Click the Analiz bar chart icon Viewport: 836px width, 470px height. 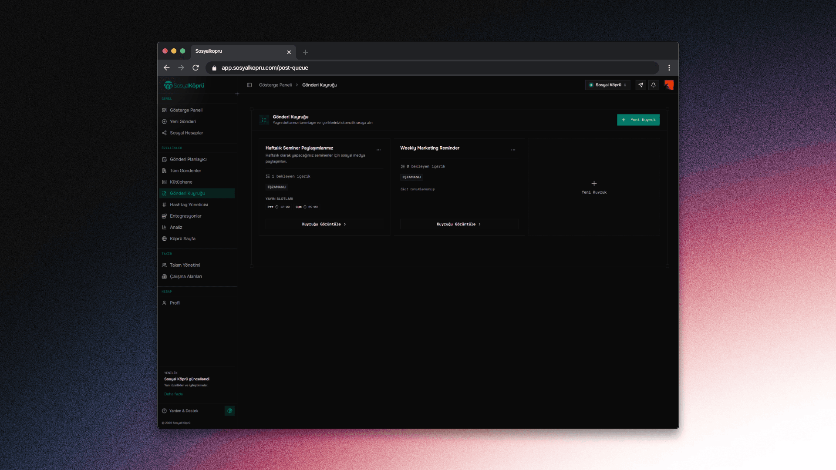coord(164,227)
